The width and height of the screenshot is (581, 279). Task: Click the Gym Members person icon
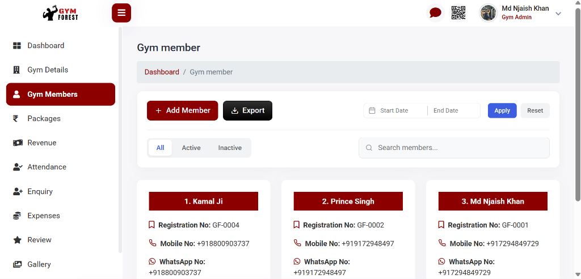16,95
